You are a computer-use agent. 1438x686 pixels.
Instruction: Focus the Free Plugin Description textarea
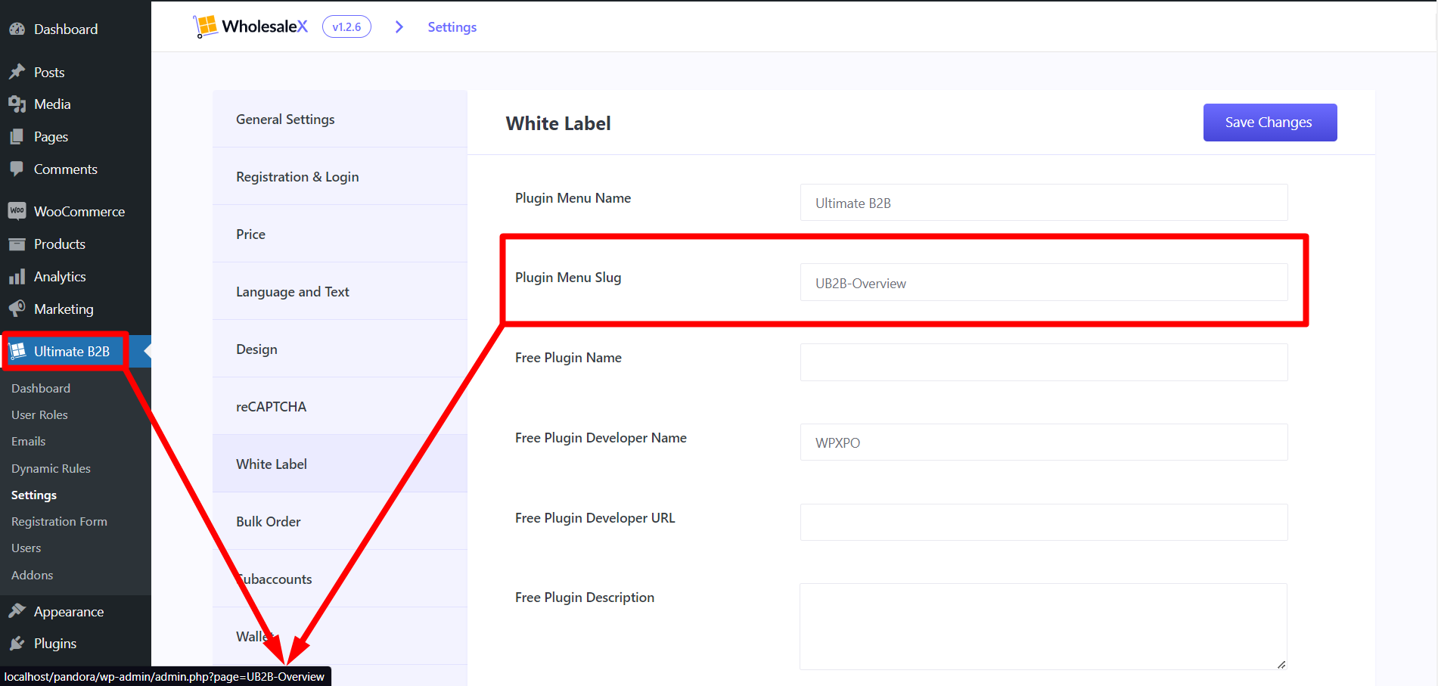tap(1044, 626)
